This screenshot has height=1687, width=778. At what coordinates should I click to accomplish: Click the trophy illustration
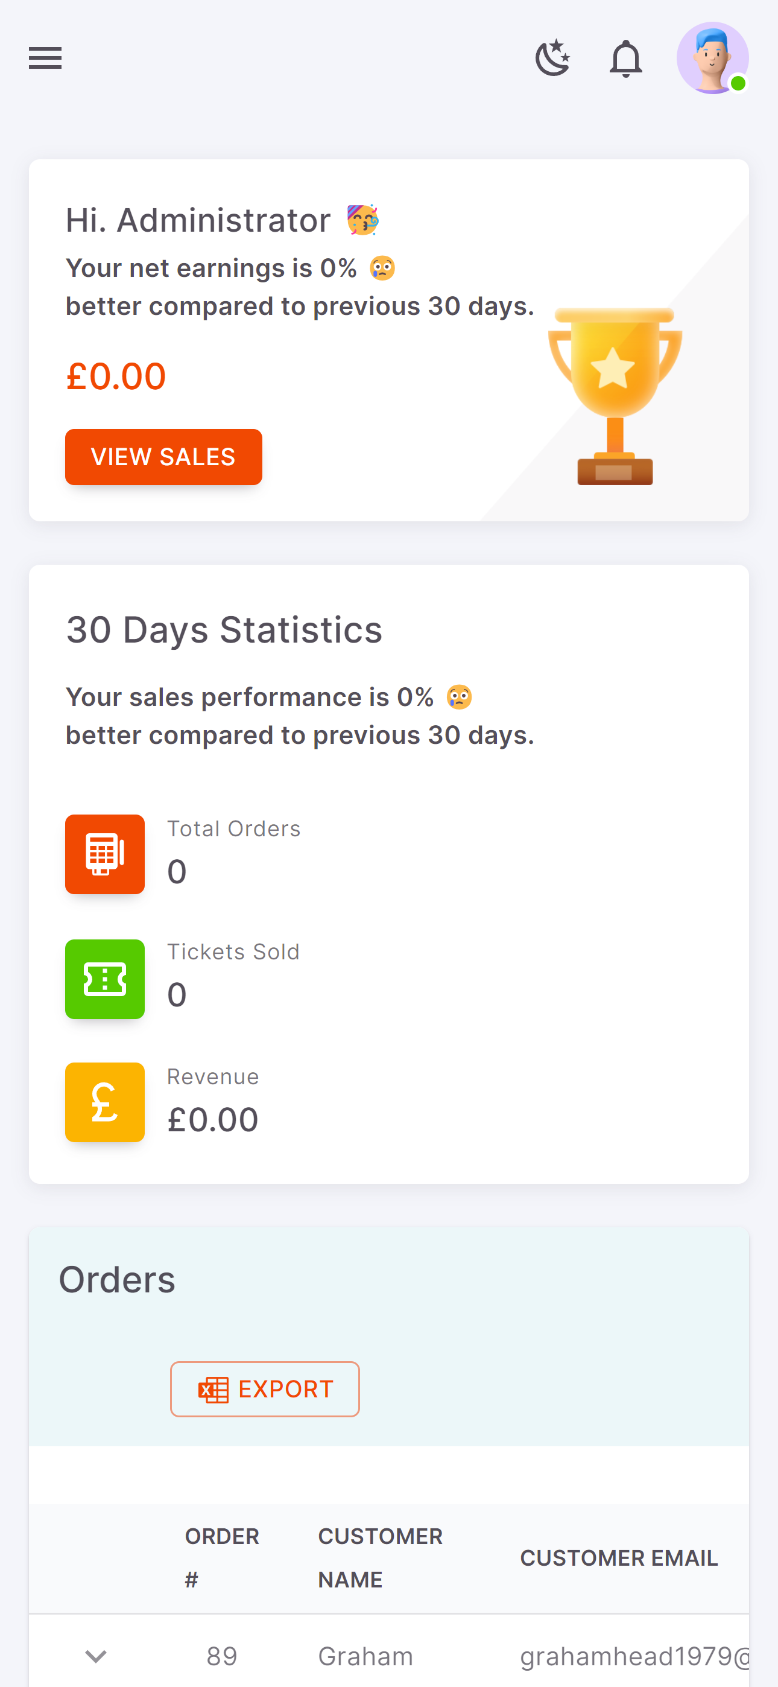pyautogui.click(x=616, y=396)
